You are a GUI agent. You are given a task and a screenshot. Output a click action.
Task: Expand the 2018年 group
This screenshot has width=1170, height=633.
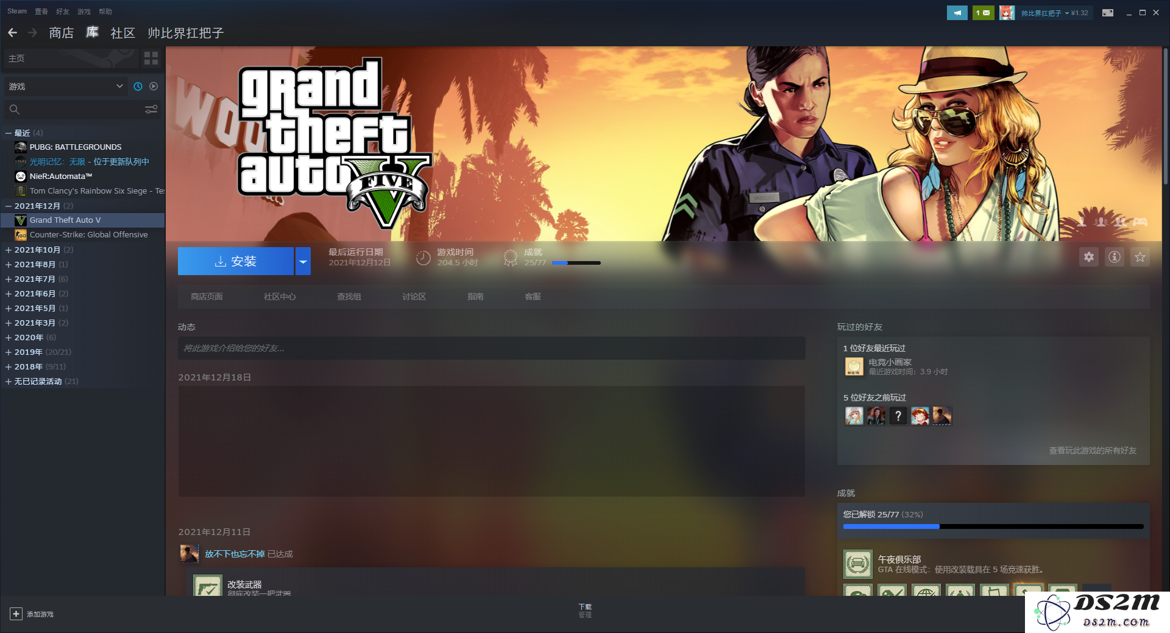(9, 366)
